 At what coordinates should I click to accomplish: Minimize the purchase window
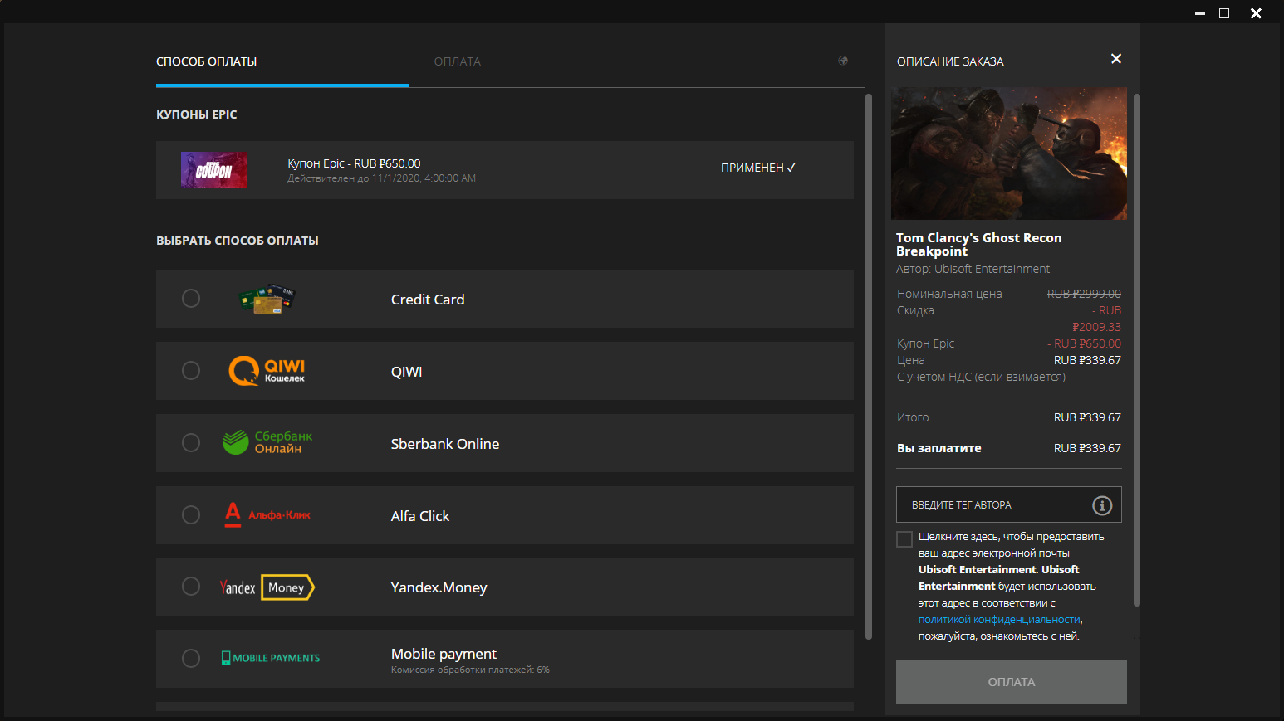coord(1199,13)
